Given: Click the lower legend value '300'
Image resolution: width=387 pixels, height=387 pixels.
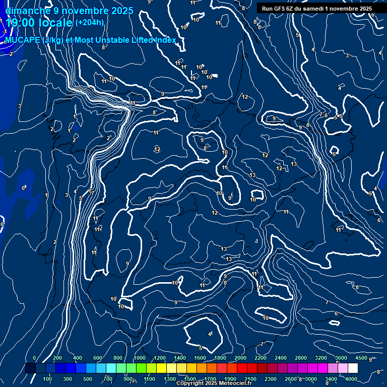Looking at the screenshot, I should [x=68, y=379].
